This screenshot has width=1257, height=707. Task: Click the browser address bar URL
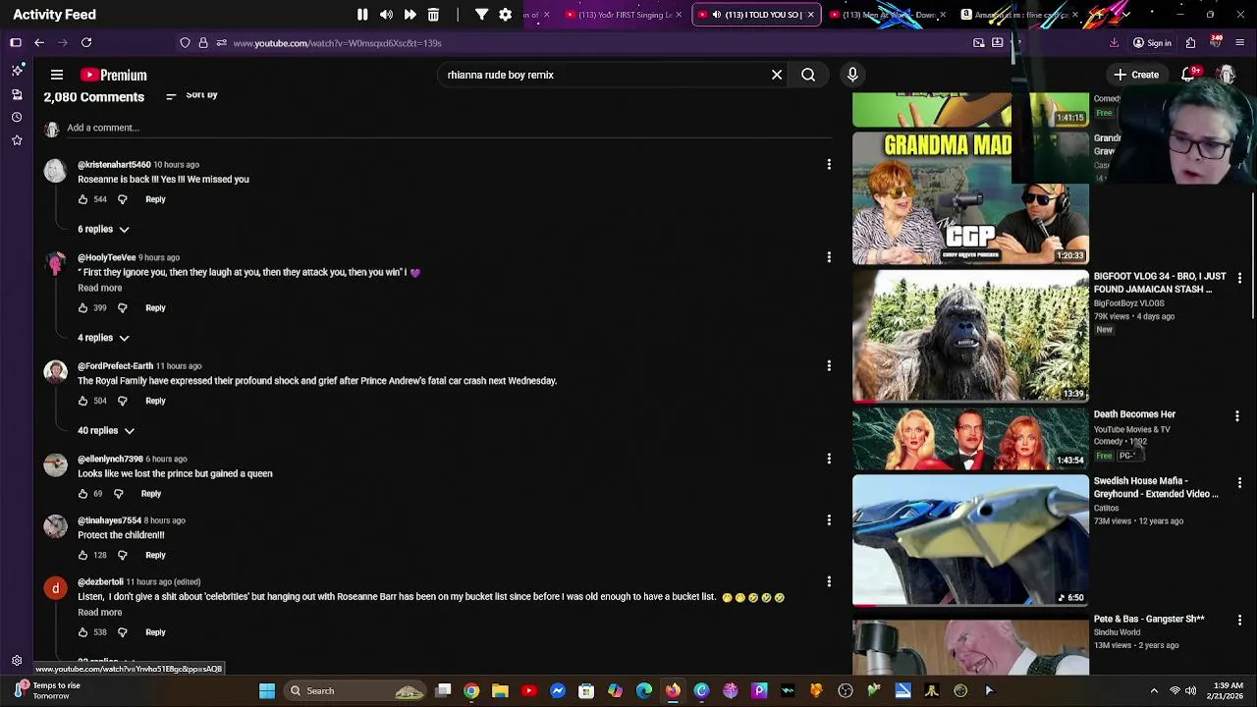[x=337, y=43]
